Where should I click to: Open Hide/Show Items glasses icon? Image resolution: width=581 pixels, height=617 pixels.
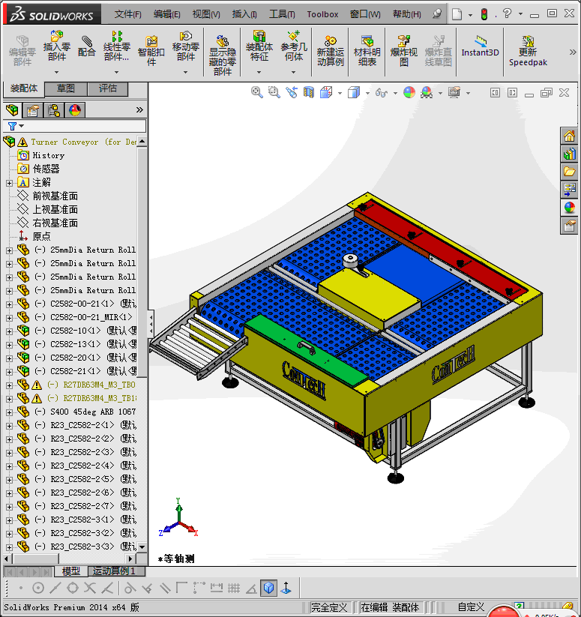tap(382, 93)
